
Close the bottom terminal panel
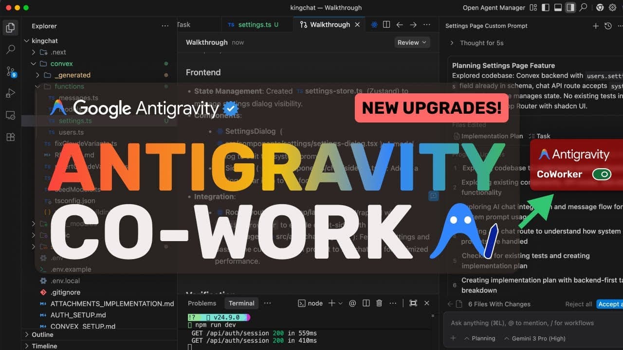tap(427, 303)
